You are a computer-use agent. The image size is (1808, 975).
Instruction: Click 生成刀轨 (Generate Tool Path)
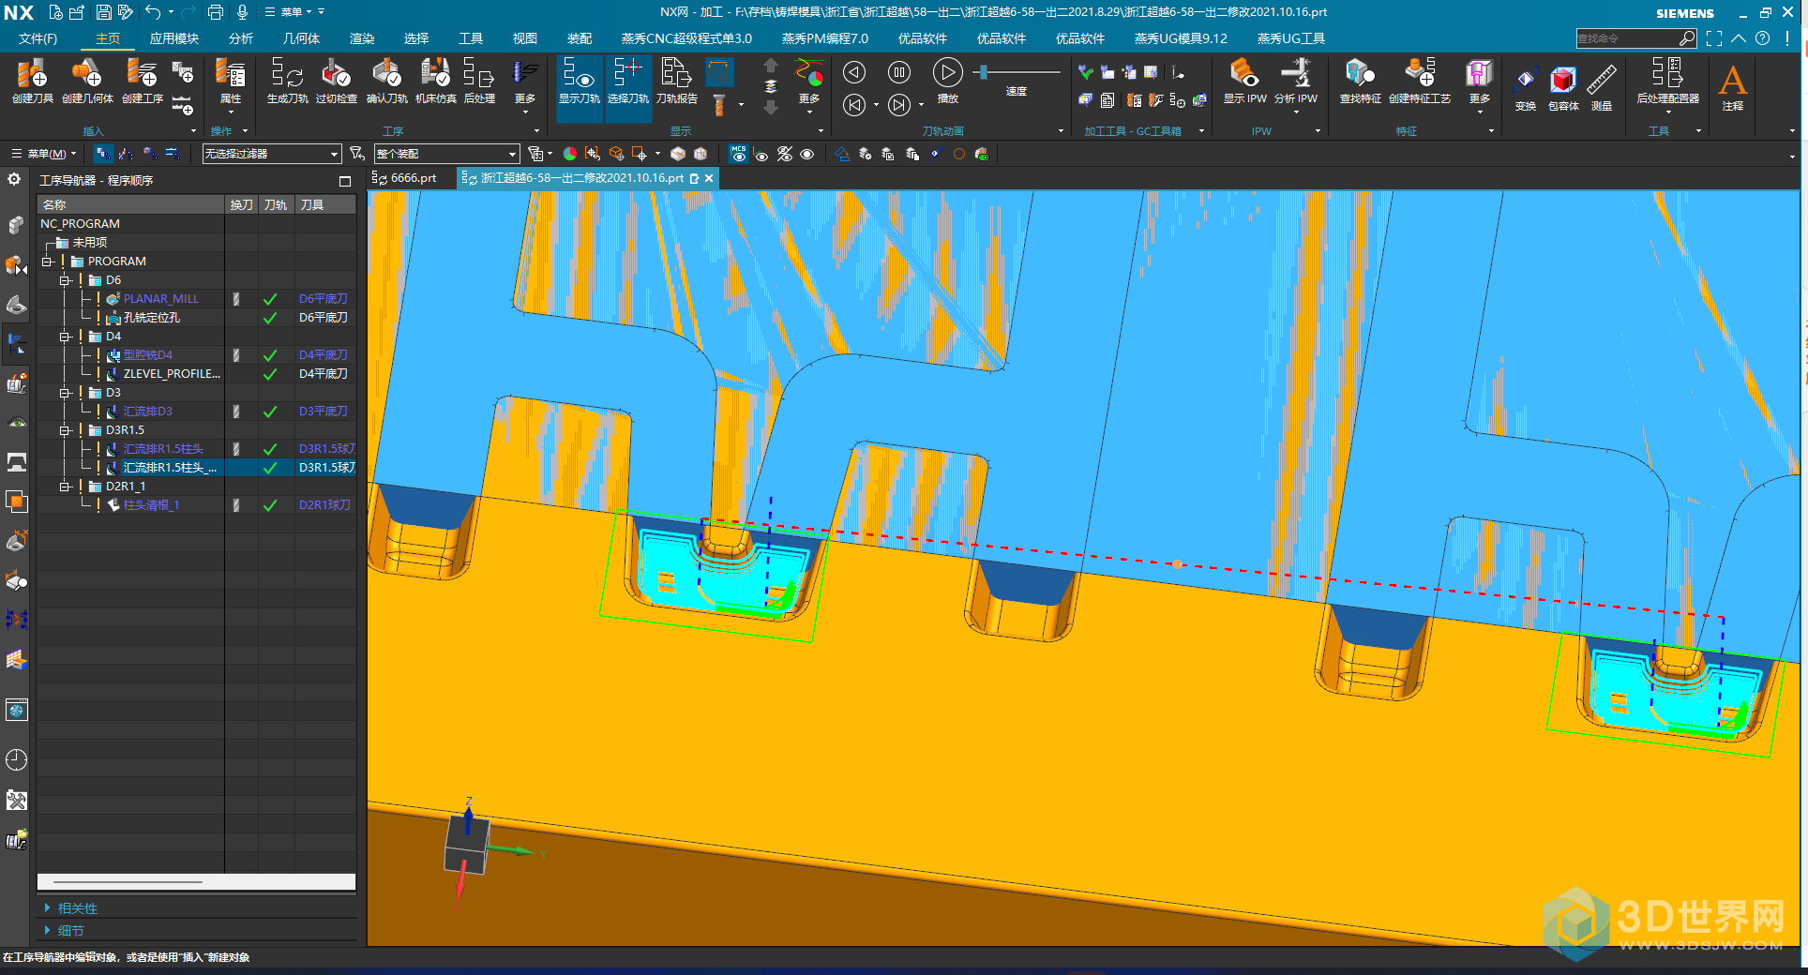point(287,81)
